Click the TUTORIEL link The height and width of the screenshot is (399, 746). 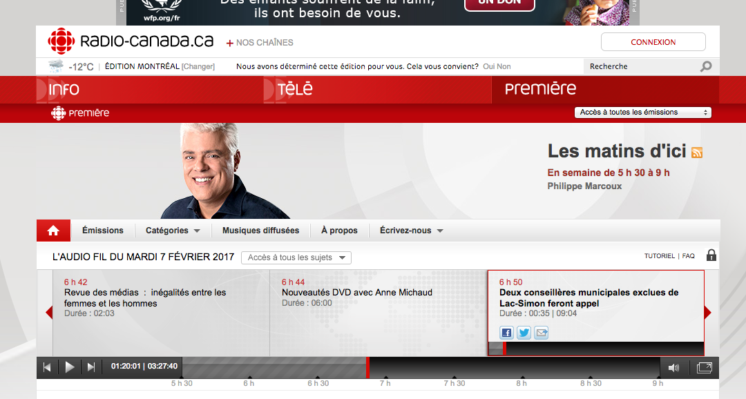coord(660,256)
